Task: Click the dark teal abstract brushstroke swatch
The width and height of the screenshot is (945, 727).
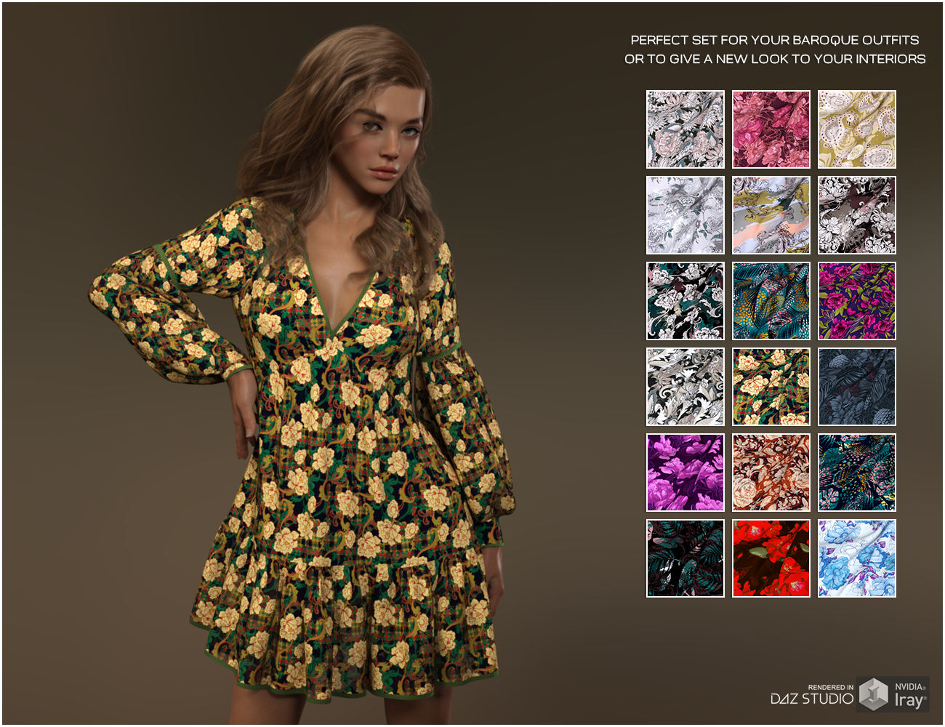Action: point(857,473)
